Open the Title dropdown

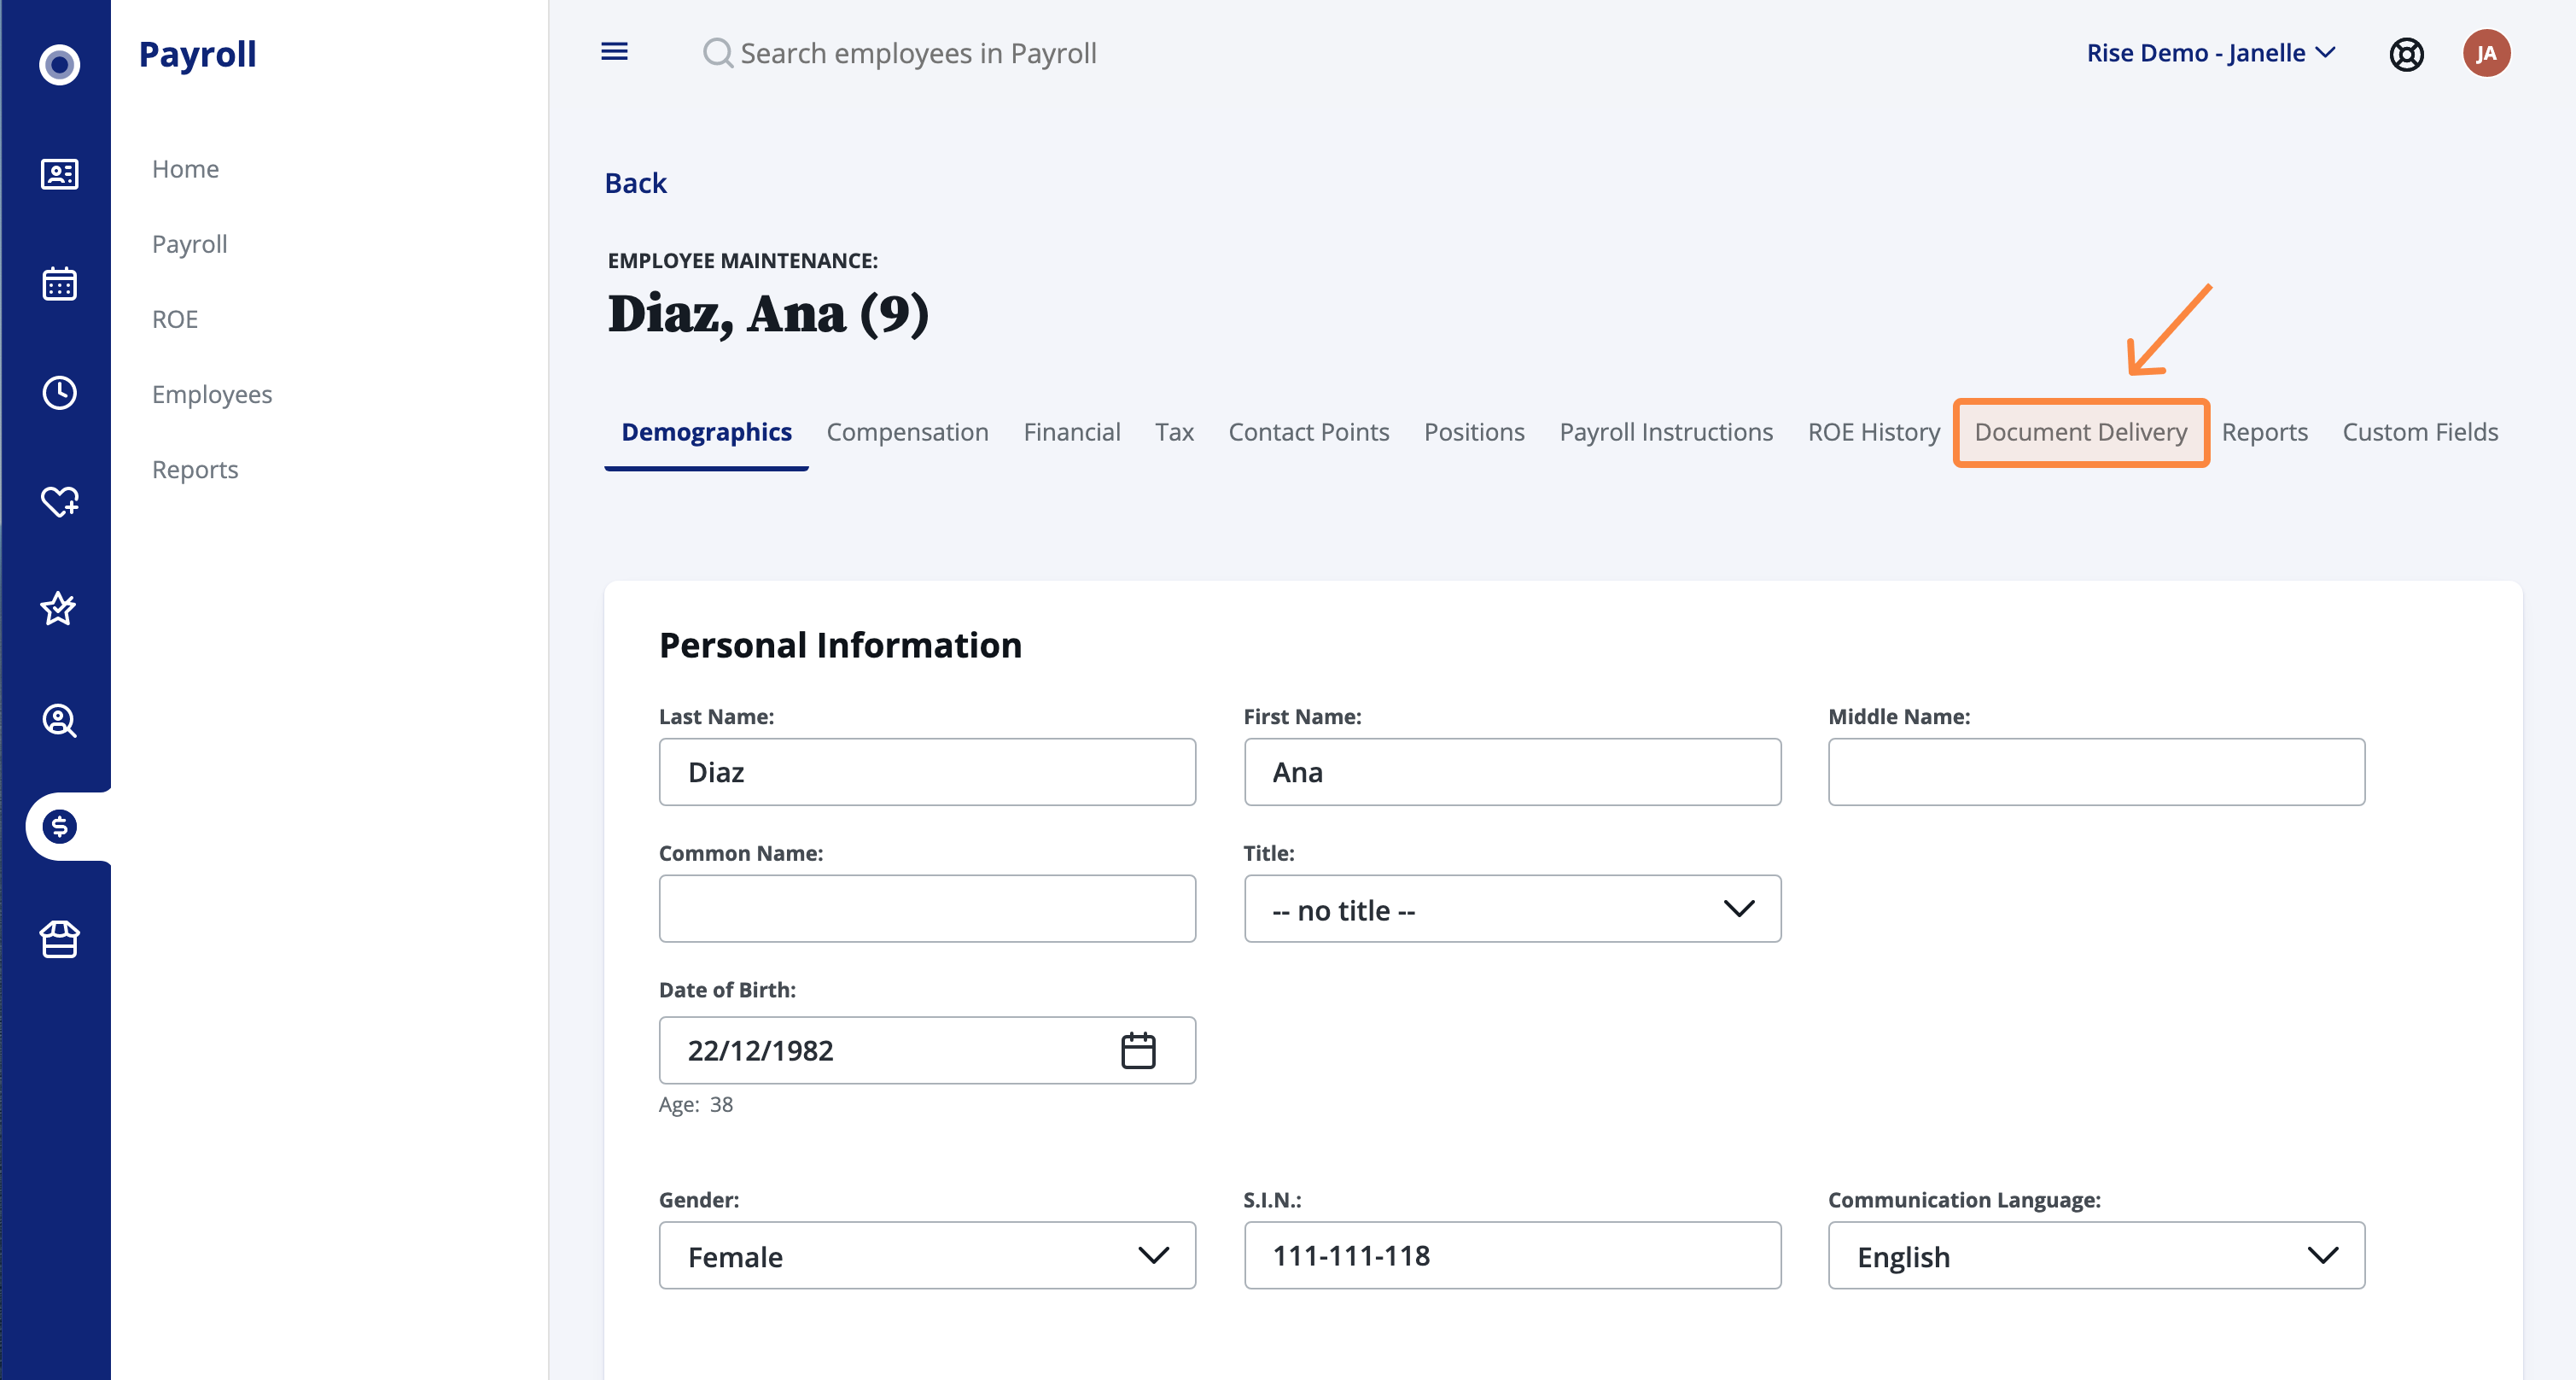coord(1512,909)
